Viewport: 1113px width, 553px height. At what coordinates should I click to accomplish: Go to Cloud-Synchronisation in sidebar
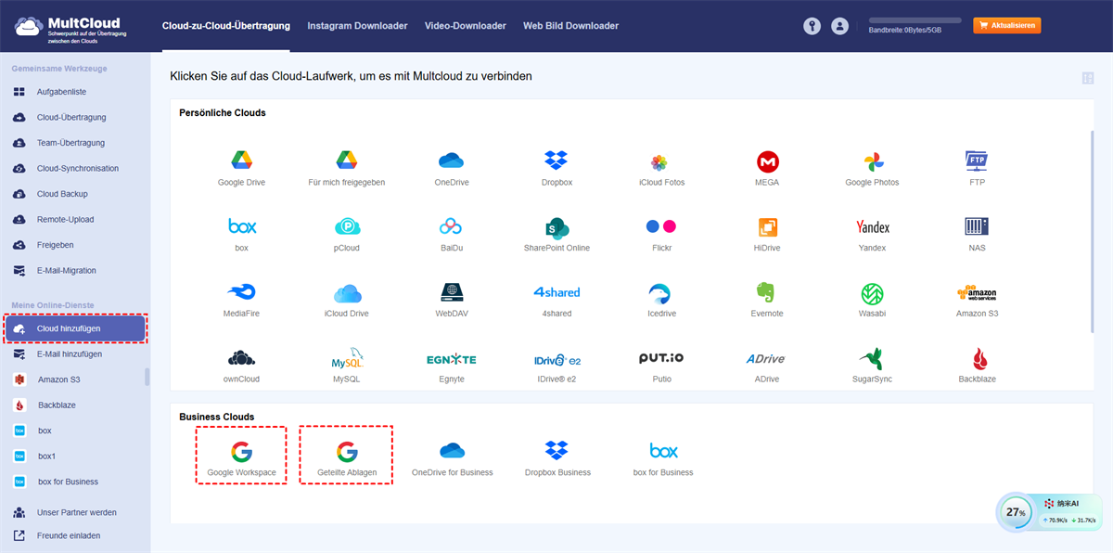[x=75, y=169]
